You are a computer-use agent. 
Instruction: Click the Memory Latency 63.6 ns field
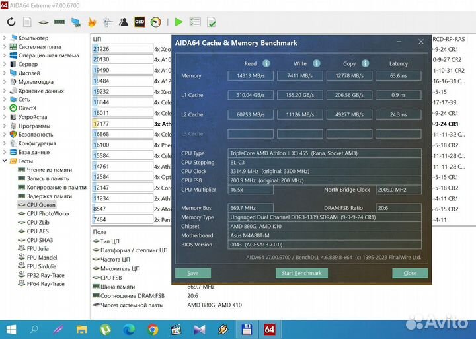pyautogui.click(x=398, y=75)
